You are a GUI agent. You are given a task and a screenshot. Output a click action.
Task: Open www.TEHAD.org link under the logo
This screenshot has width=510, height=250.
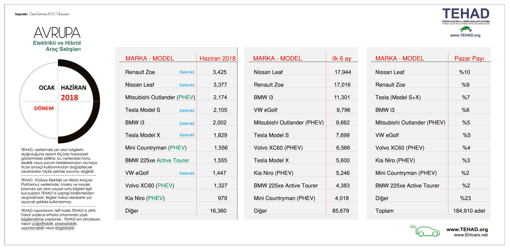coord(465,35)
